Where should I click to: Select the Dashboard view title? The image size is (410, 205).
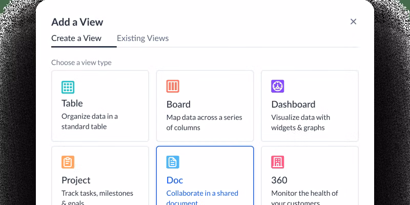coord(293,105)
